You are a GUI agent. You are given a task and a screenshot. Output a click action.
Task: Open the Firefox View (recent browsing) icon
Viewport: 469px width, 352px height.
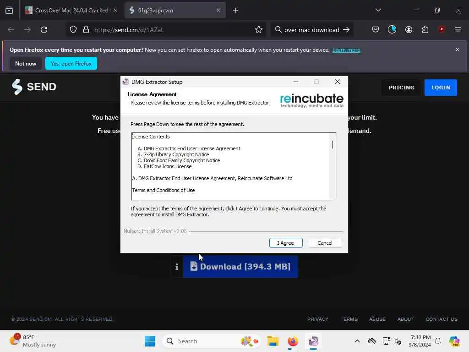(9, 10)
